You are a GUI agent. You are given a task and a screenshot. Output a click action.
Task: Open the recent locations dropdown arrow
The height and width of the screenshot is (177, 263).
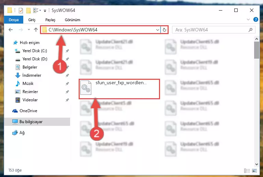coord(29,30)
